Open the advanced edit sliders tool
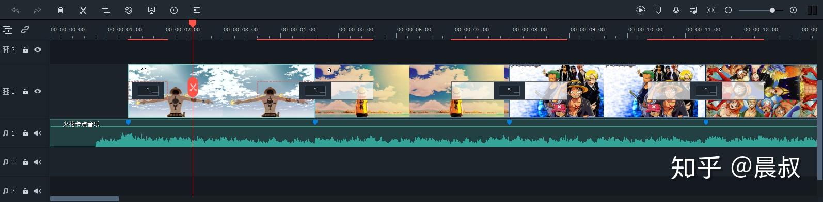The width and height of the screenshot is (823, 202). (x=197, y=10)
